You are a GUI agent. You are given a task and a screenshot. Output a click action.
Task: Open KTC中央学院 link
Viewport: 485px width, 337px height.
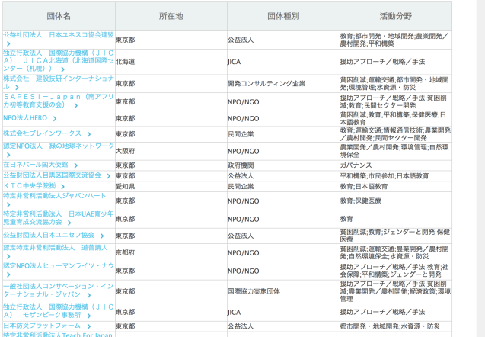30,186
